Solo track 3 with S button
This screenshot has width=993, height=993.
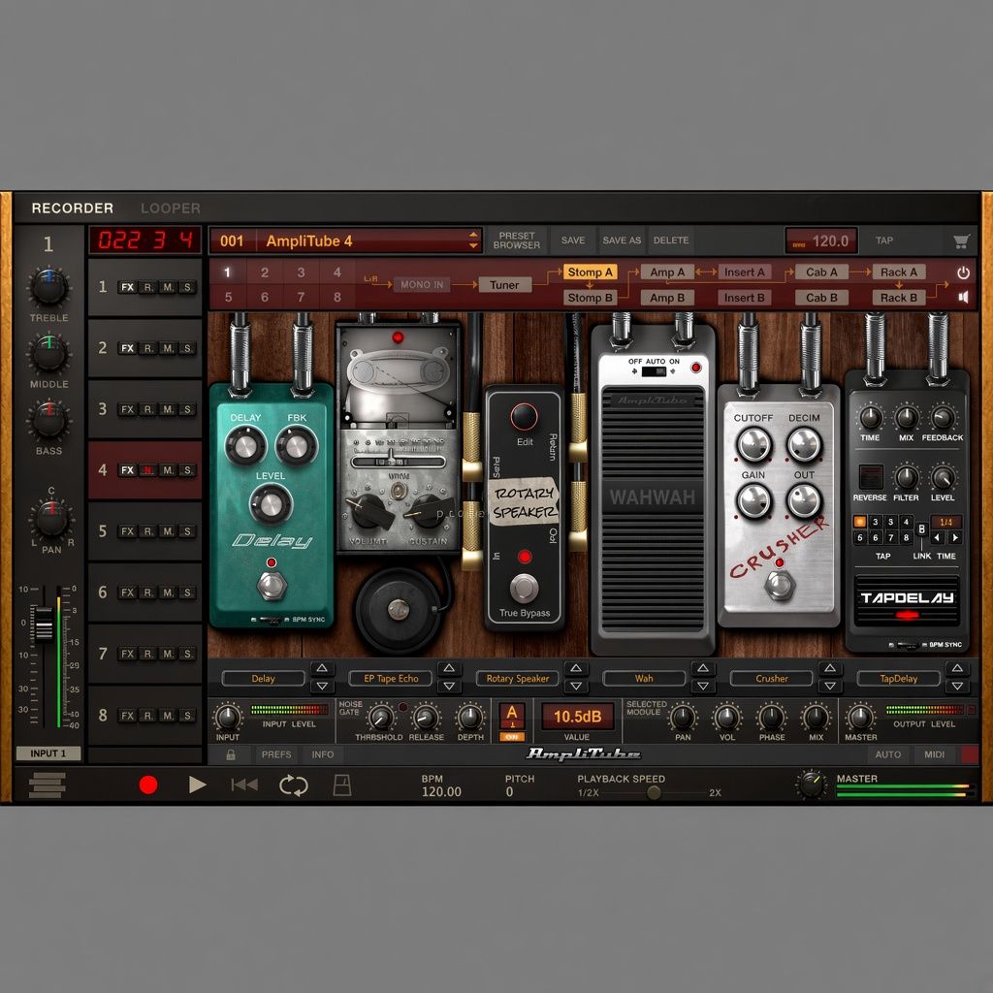tap(187, 410)
